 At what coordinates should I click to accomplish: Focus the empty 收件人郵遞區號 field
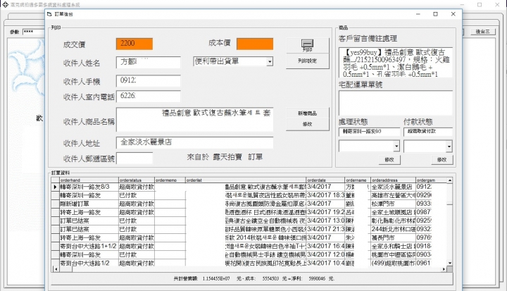click(x=134, y=159)
